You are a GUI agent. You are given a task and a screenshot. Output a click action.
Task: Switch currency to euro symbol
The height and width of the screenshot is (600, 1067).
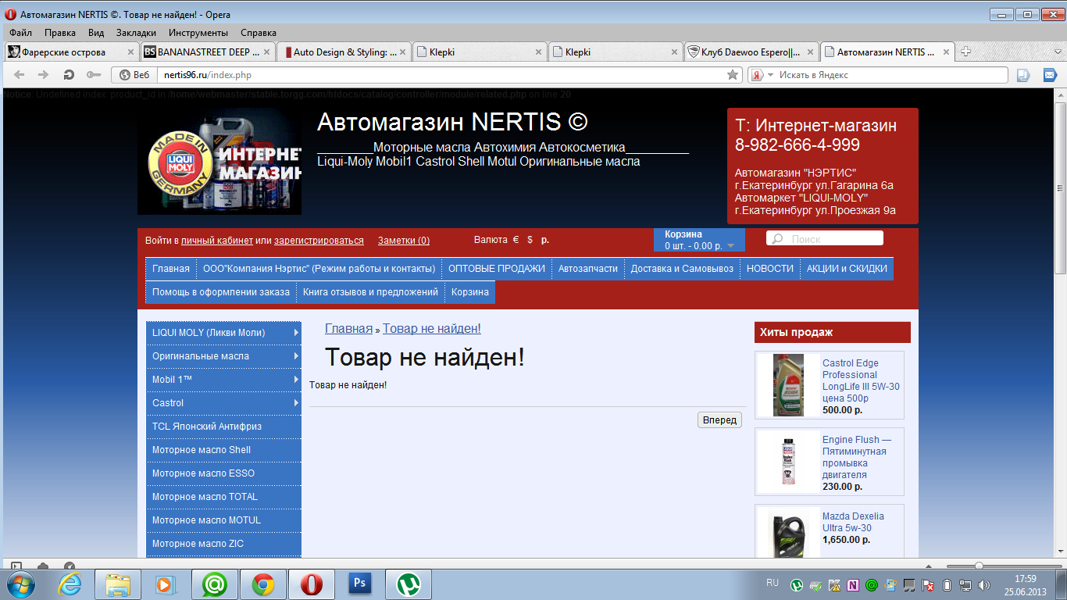516,240
